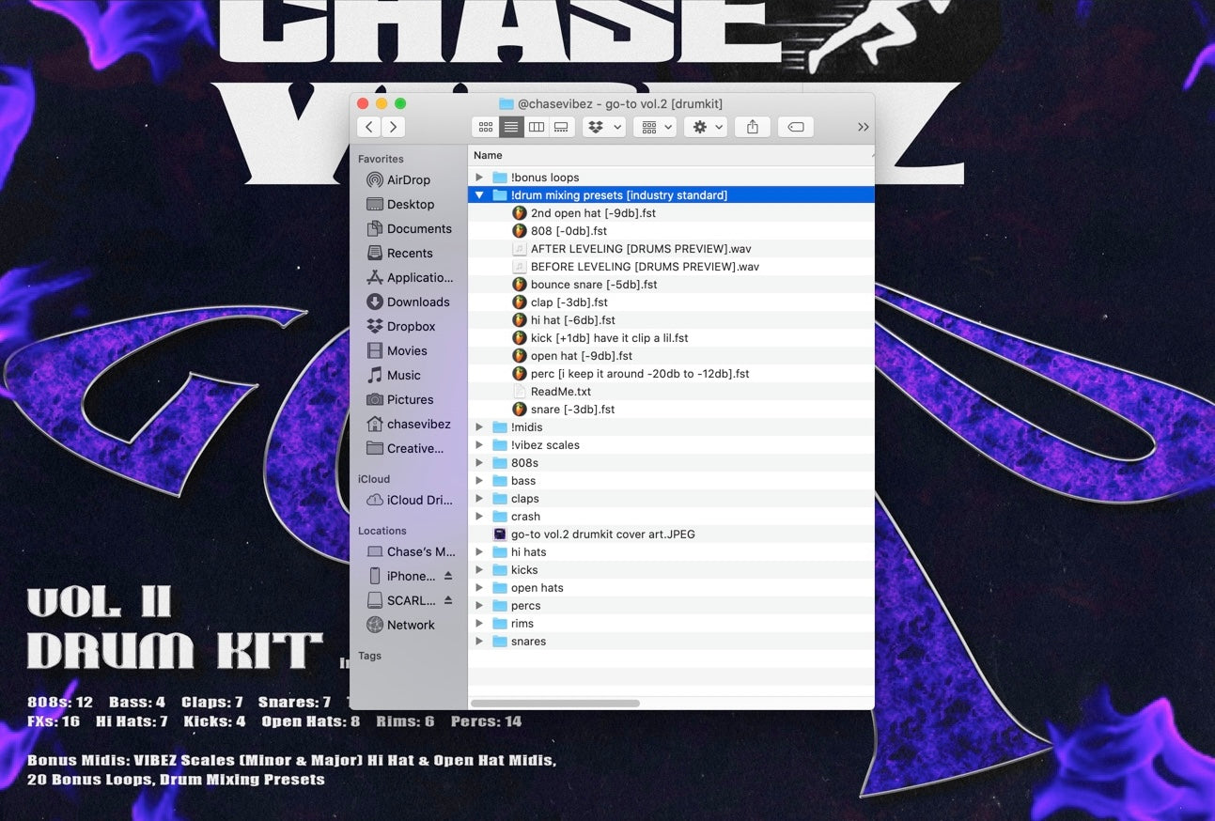Show more toolbar items via double chevron
The width and height of the screenshot is (1215, 821).
pyautogui.click(x=863, y=127)
